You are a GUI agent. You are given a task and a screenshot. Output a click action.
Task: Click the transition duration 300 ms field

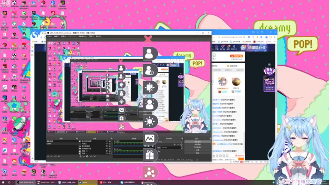pyautogui.click(x=171, y=148)
